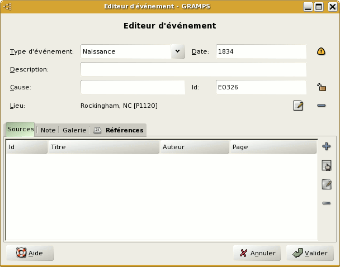Click the date validity warning icon
340x267 pixels.
point(321,51)
